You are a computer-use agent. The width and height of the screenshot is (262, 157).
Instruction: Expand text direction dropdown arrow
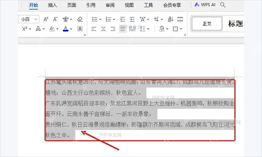[162, 19]
